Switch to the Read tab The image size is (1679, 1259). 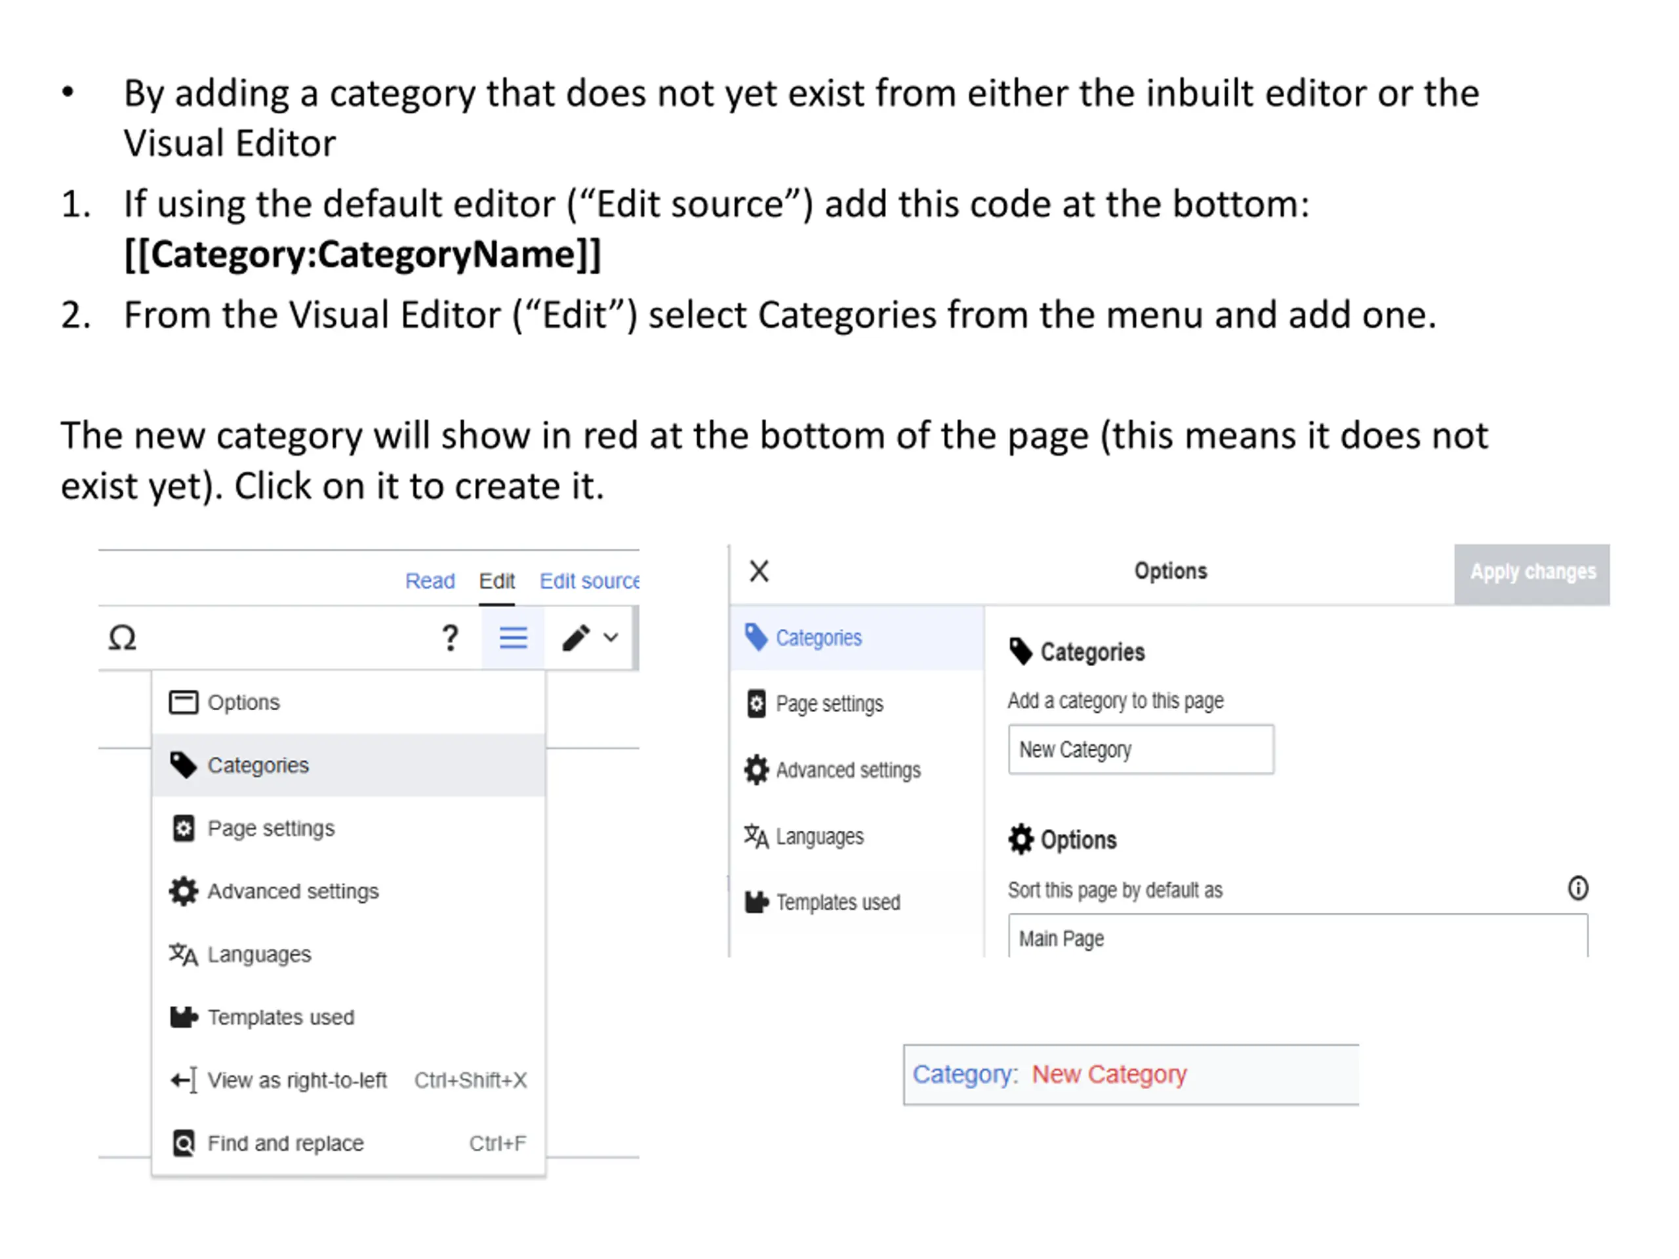430,582
